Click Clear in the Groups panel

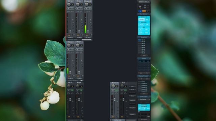pos(147,73)
